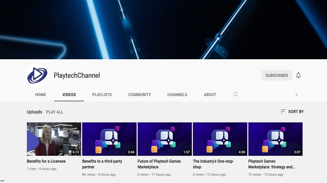The height and width of the screenshot is (183, 327).
Task: Toggle the notification bell
Action: (x=298, y=75)
